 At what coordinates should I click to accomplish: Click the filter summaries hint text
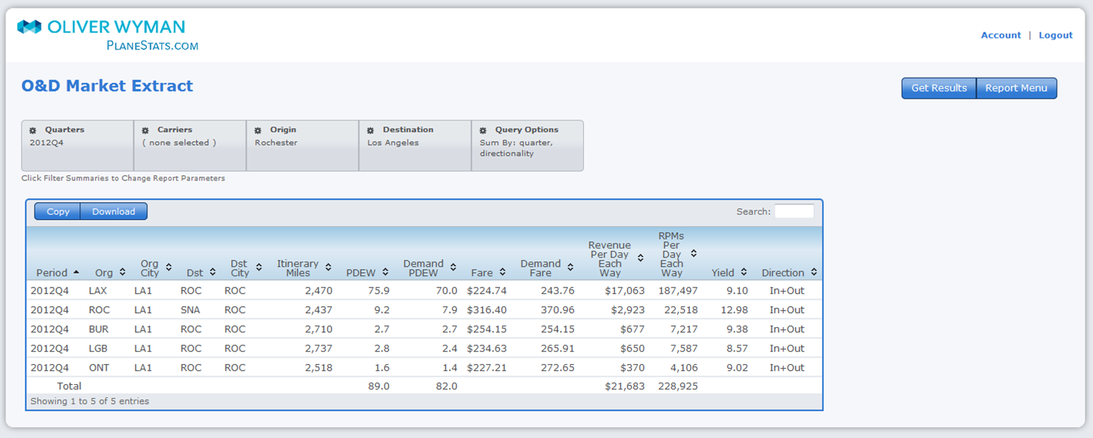(123, 178)
